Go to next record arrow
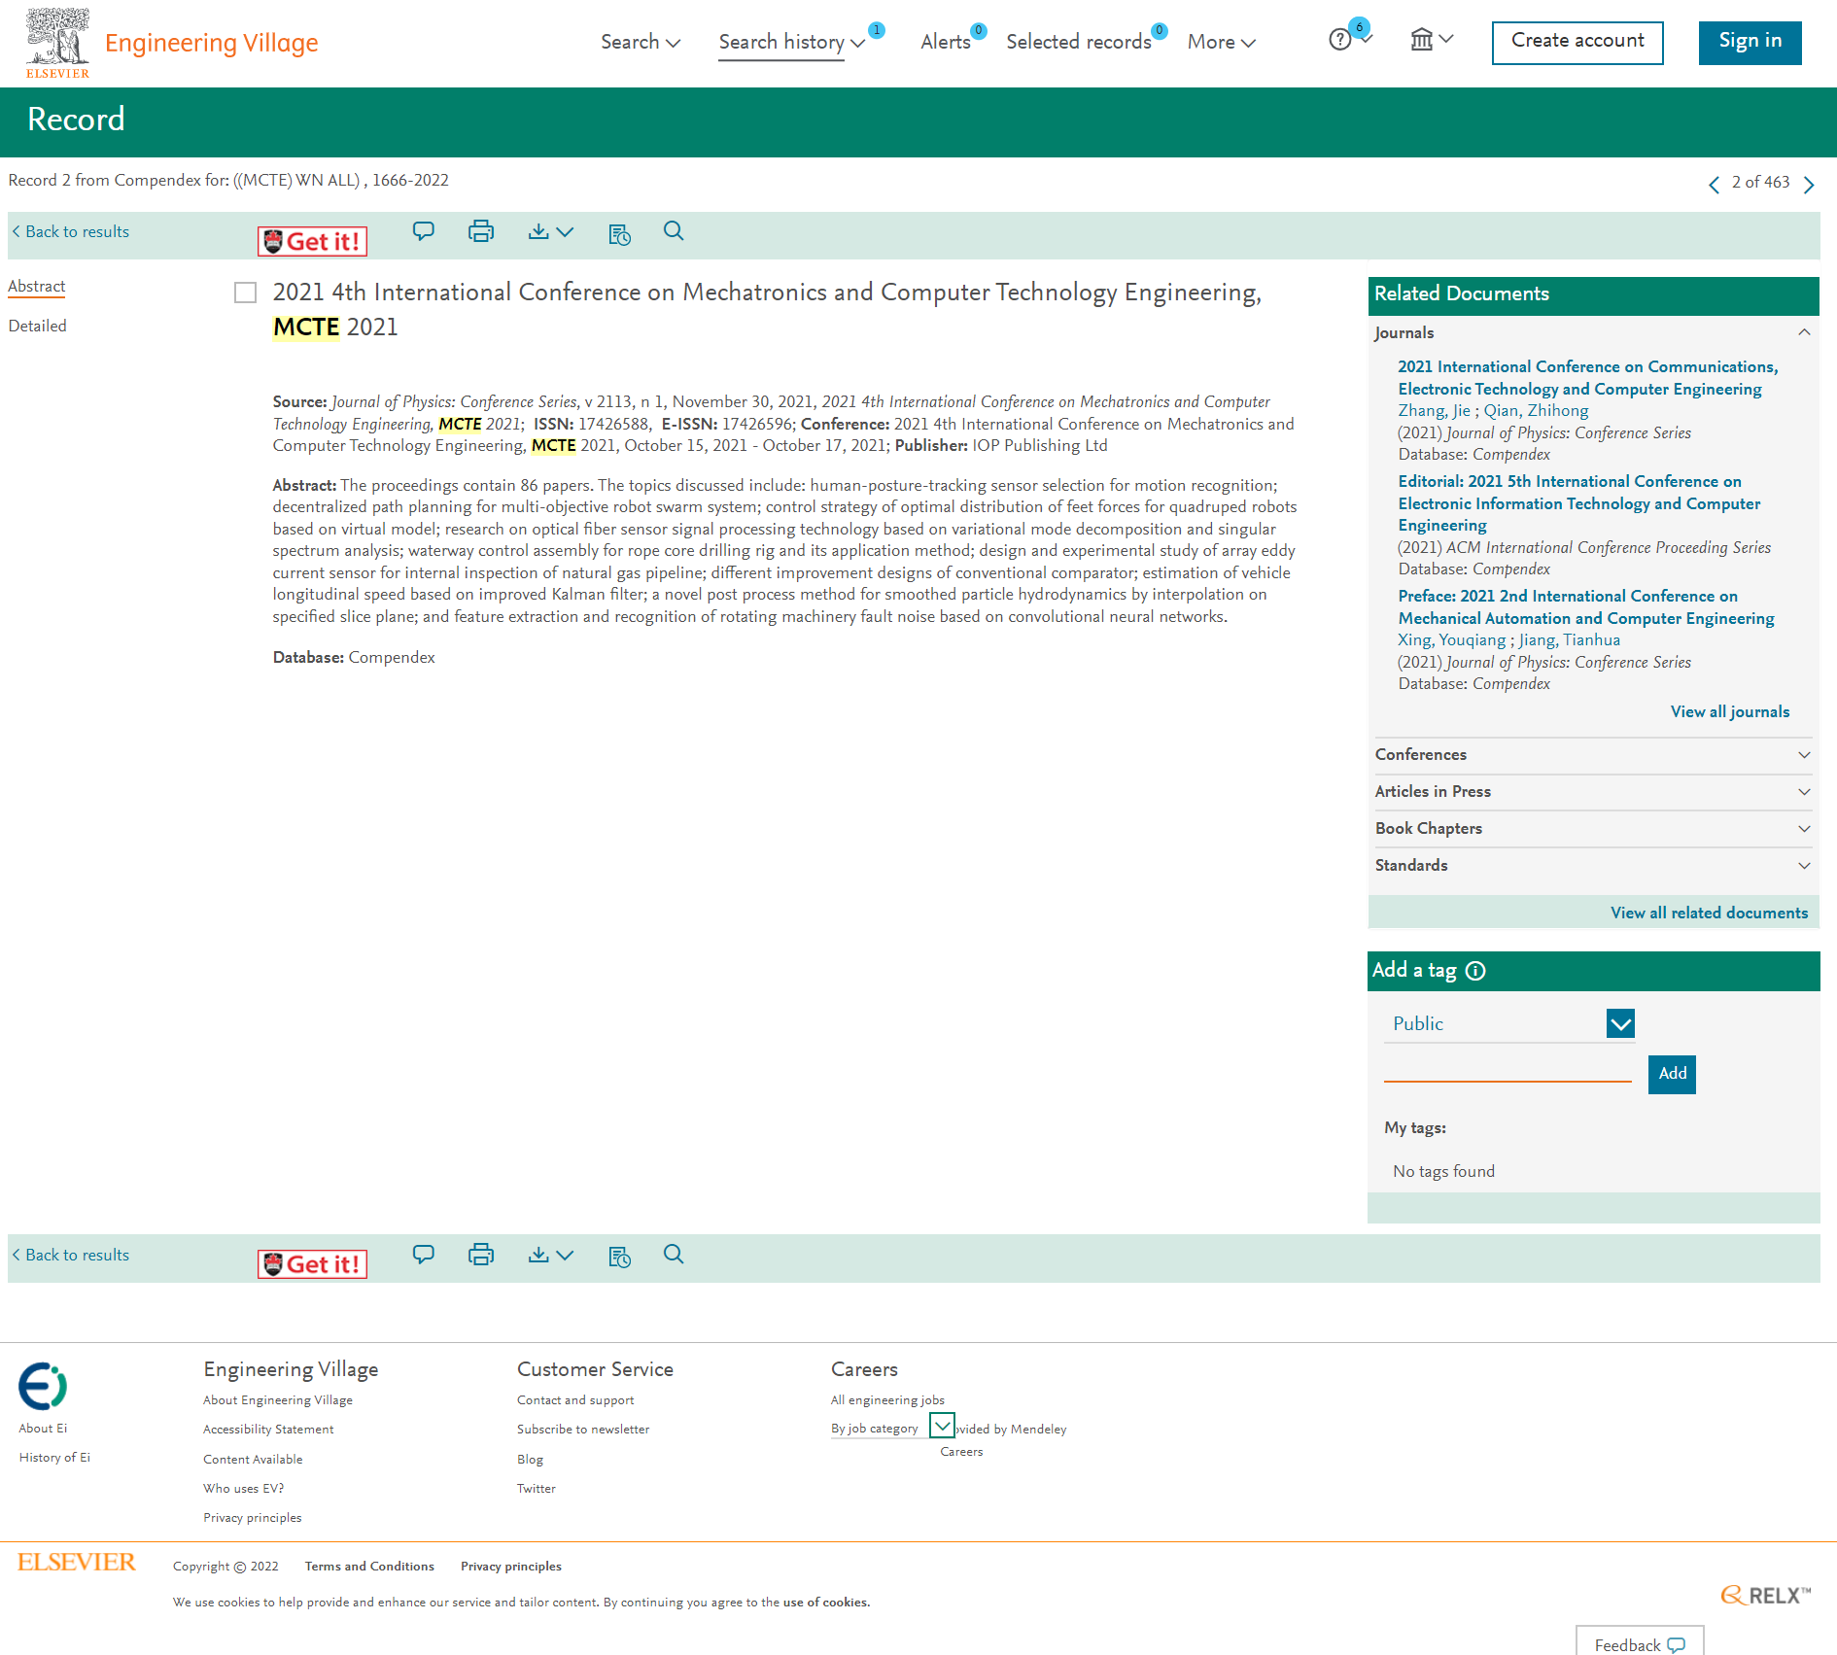 [x=1809, y=184]
